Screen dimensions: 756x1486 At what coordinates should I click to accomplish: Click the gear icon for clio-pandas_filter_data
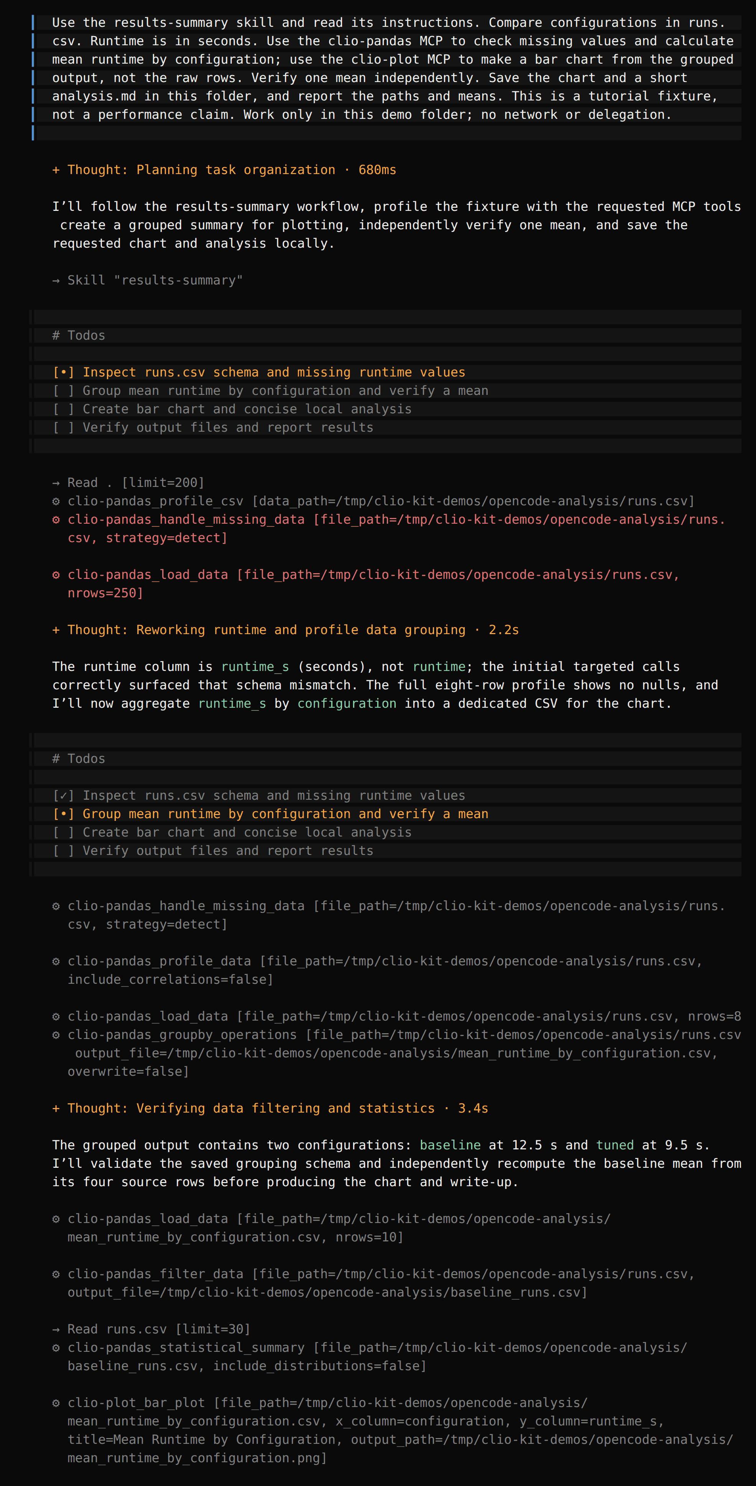56,1274
